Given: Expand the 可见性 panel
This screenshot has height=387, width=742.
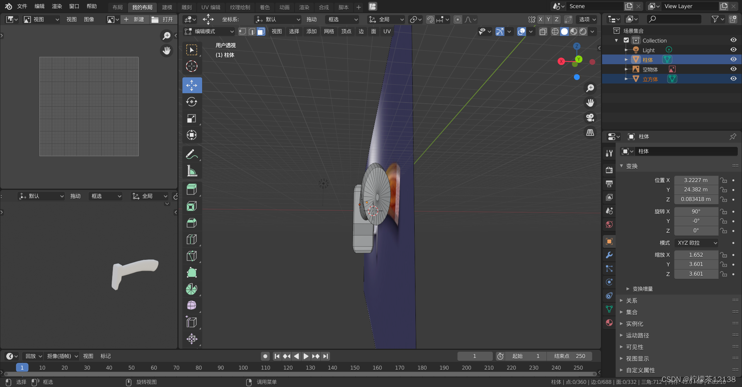Looking at the screenshot, I should tap(635, 347).
